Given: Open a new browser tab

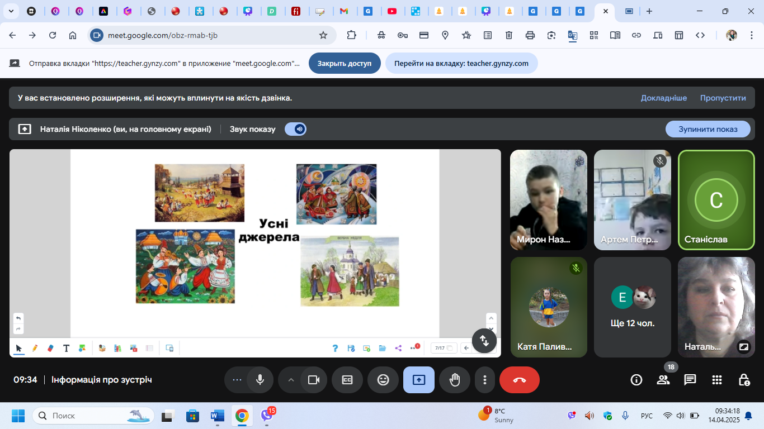Looking at the screenshot, I should click(649, 11).
